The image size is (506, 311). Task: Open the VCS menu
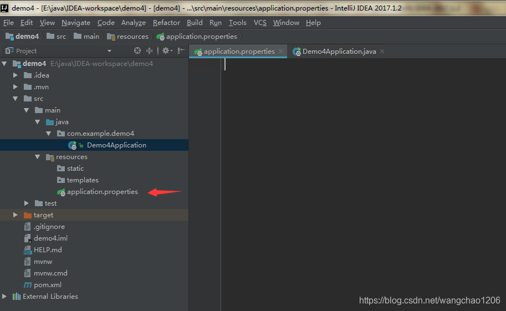pyautogui.click(x=260, y=23)
